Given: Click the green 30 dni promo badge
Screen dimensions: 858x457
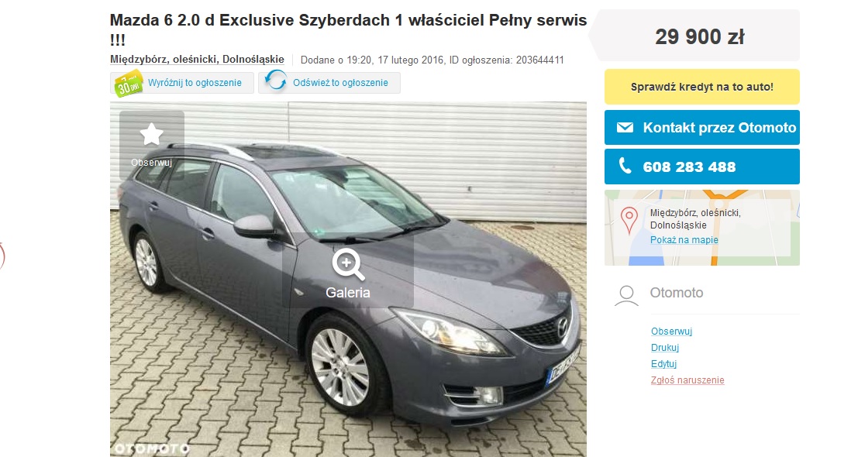Looking at the screenshot, I should click(x=128, y=83).
